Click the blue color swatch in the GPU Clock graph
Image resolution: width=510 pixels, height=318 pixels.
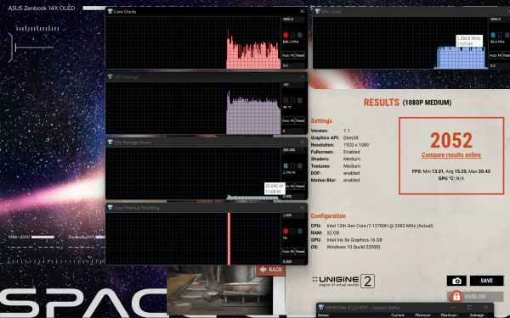[493, 35]
